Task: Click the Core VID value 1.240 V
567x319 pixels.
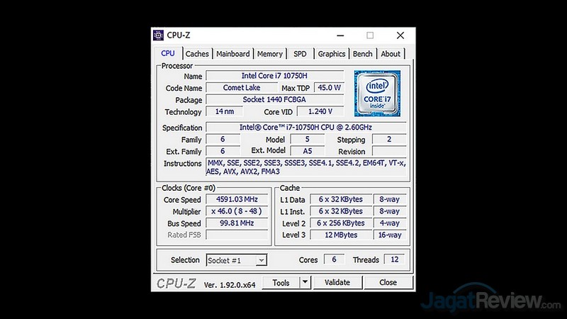Action: (320, 111)
